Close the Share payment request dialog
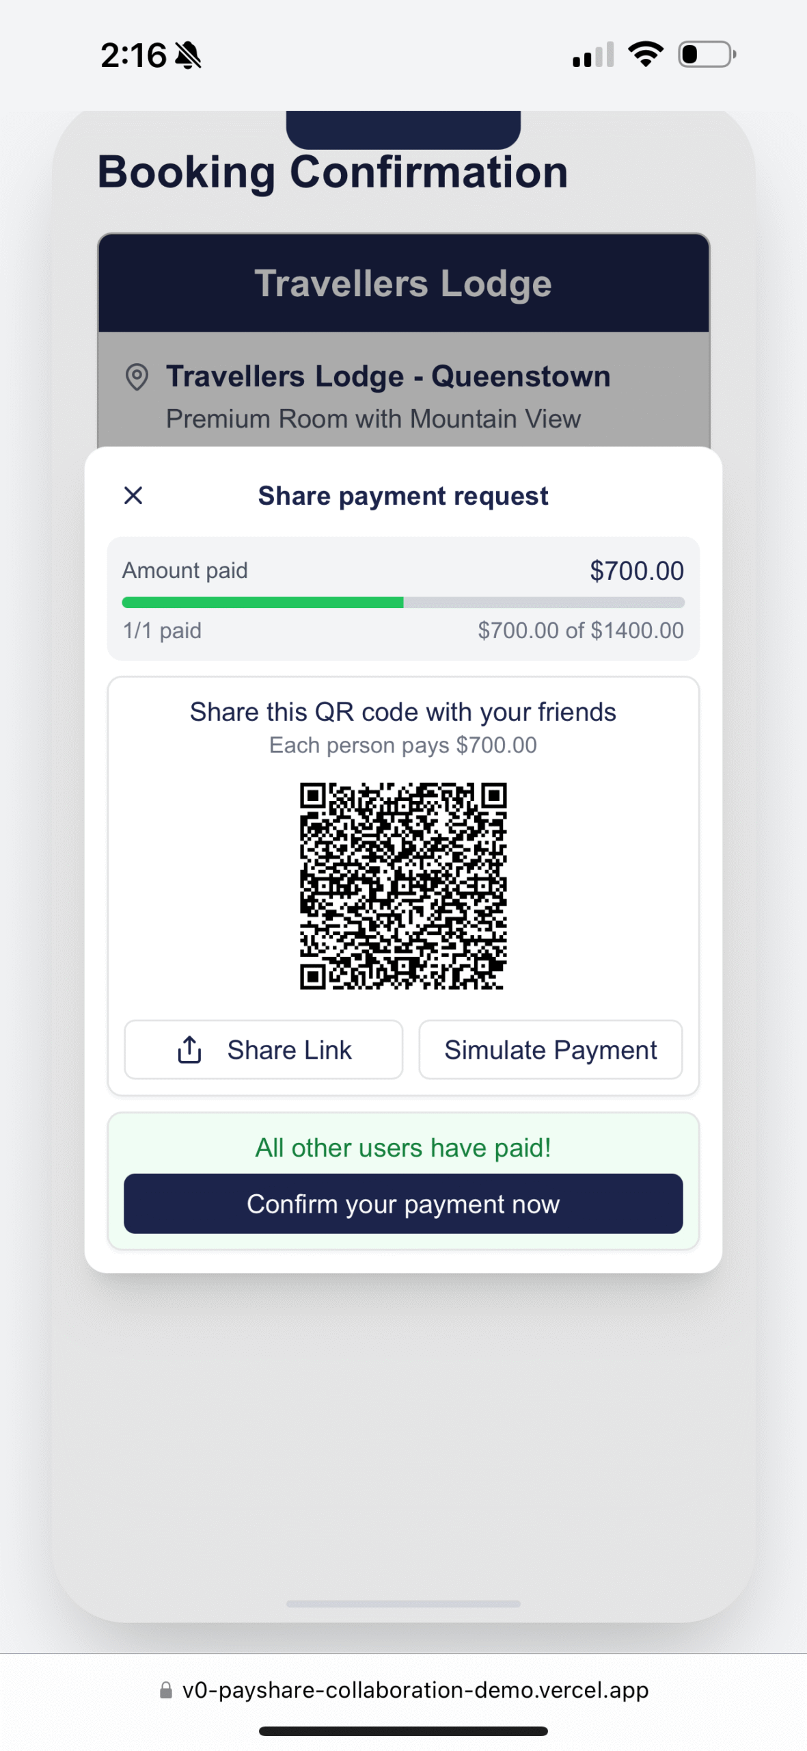The image size is (807, 1751). pyautogui.click(x=133, y=495)
